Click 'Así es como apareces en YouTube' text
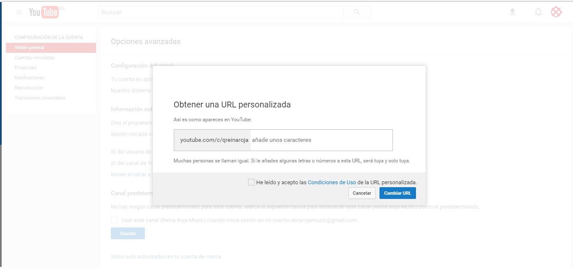This screenshot has width=573, height=269. 213,120
